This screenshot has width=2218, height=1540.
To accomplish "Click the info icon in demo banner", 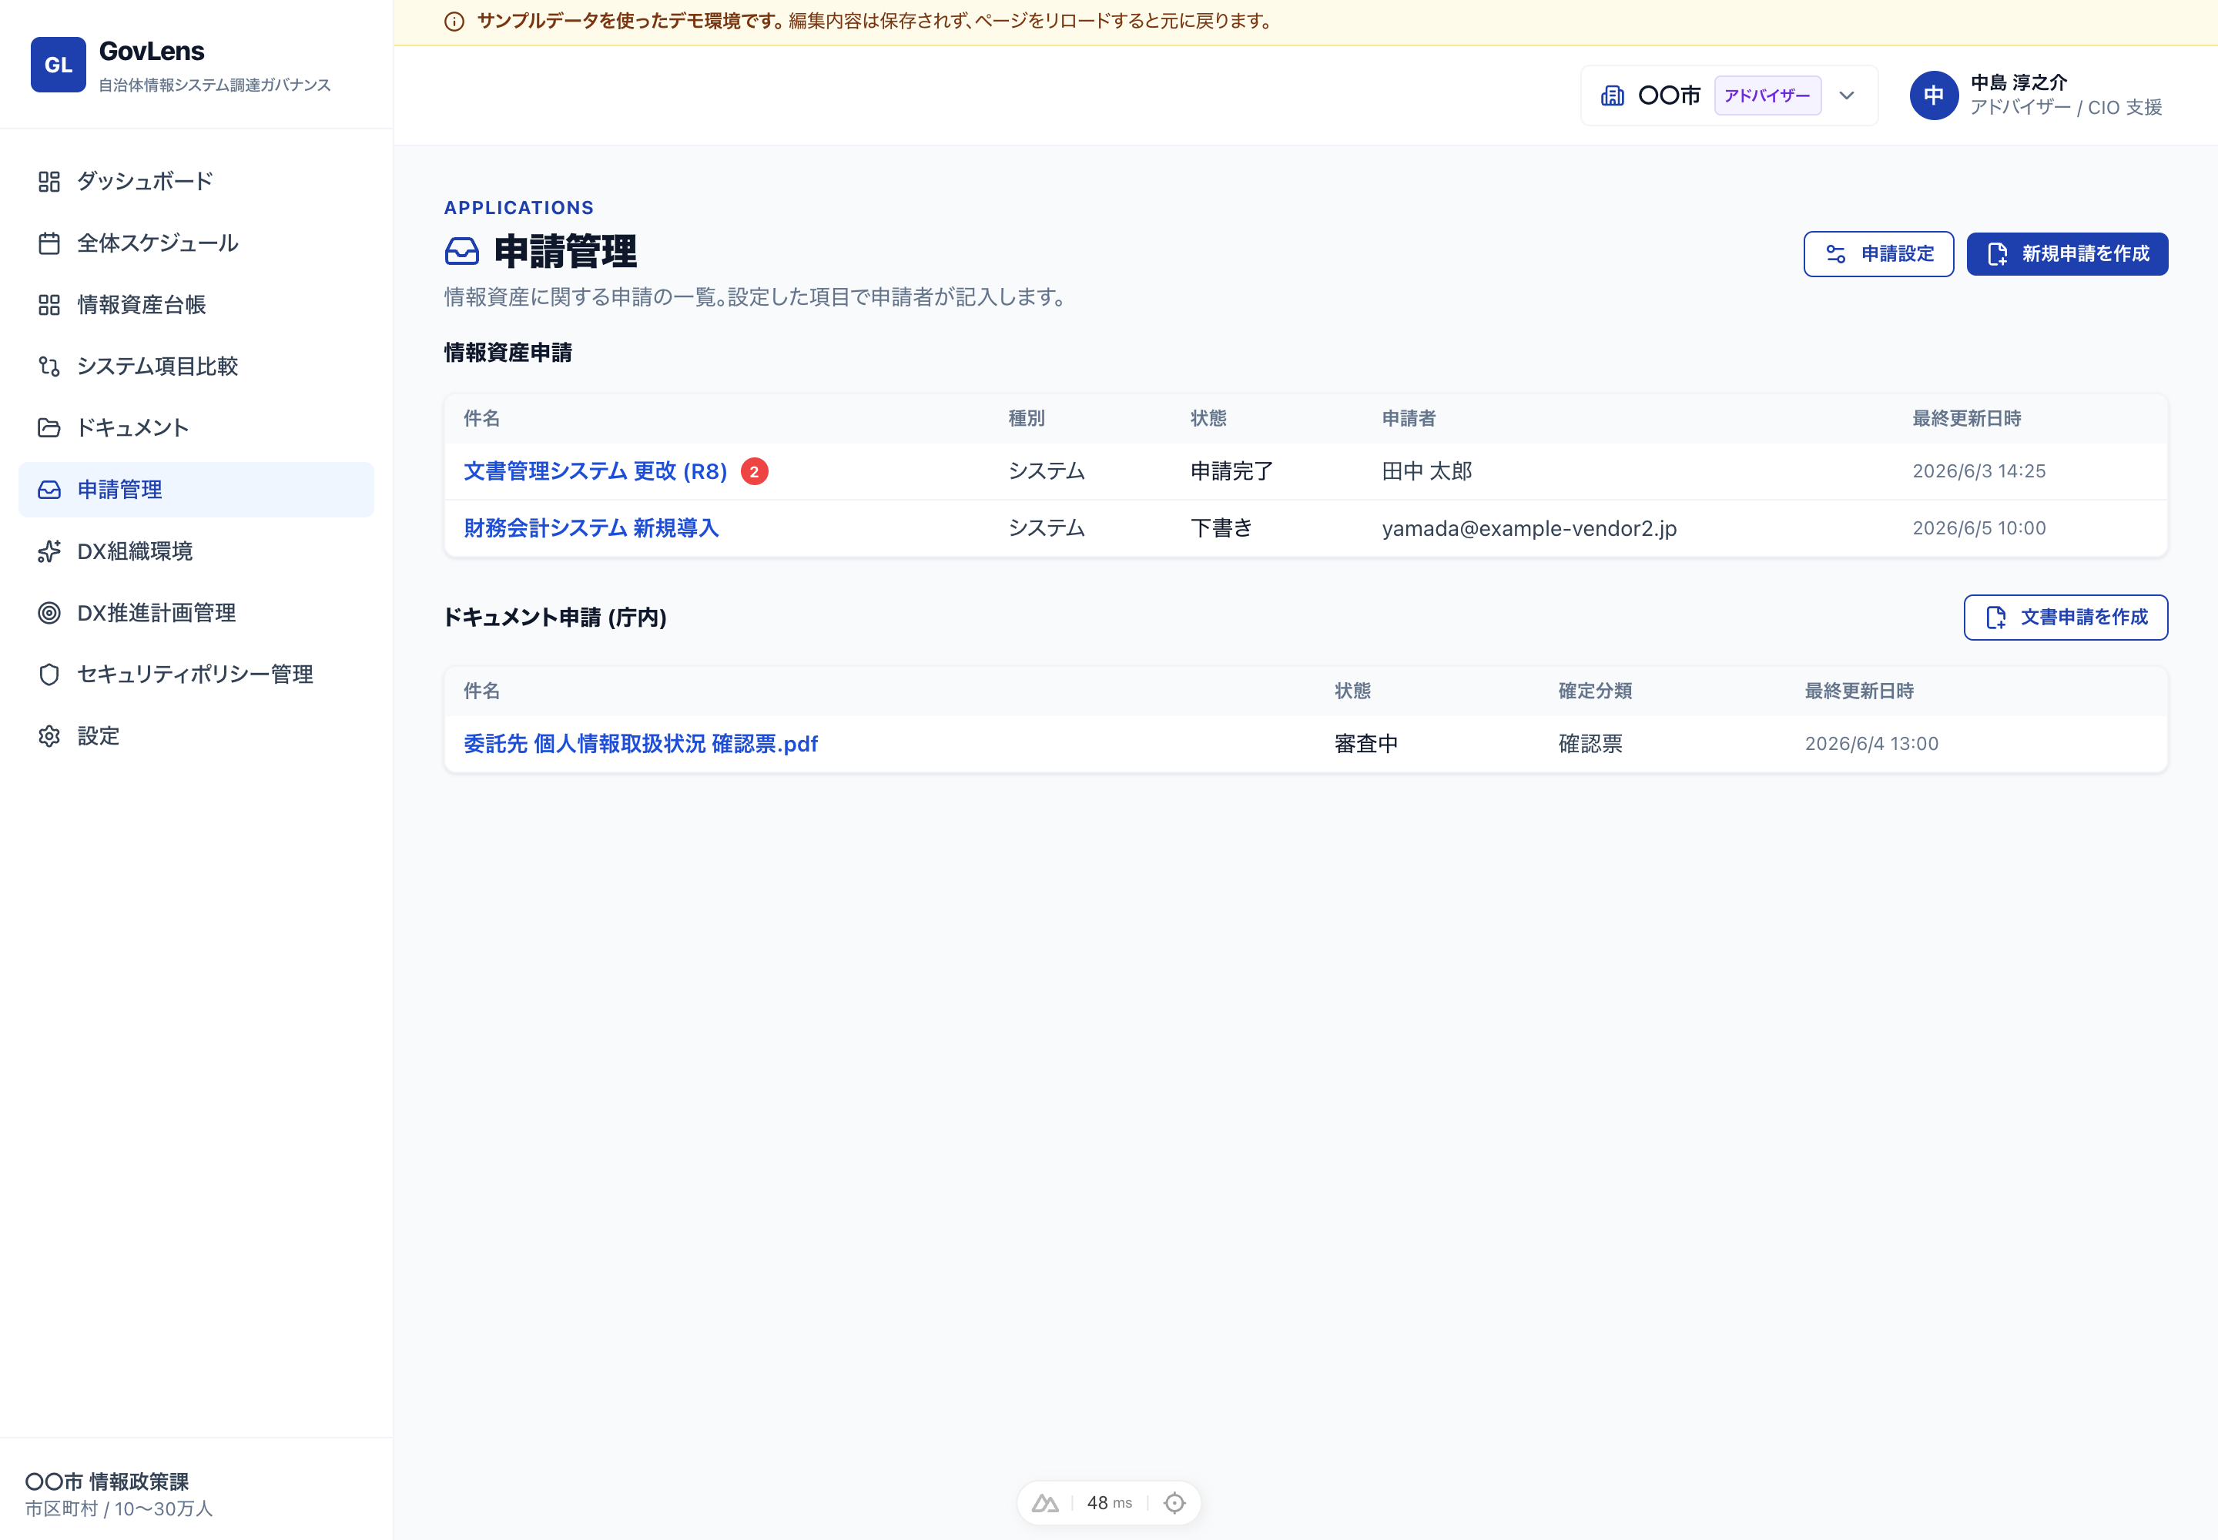I will pos(454,22).
